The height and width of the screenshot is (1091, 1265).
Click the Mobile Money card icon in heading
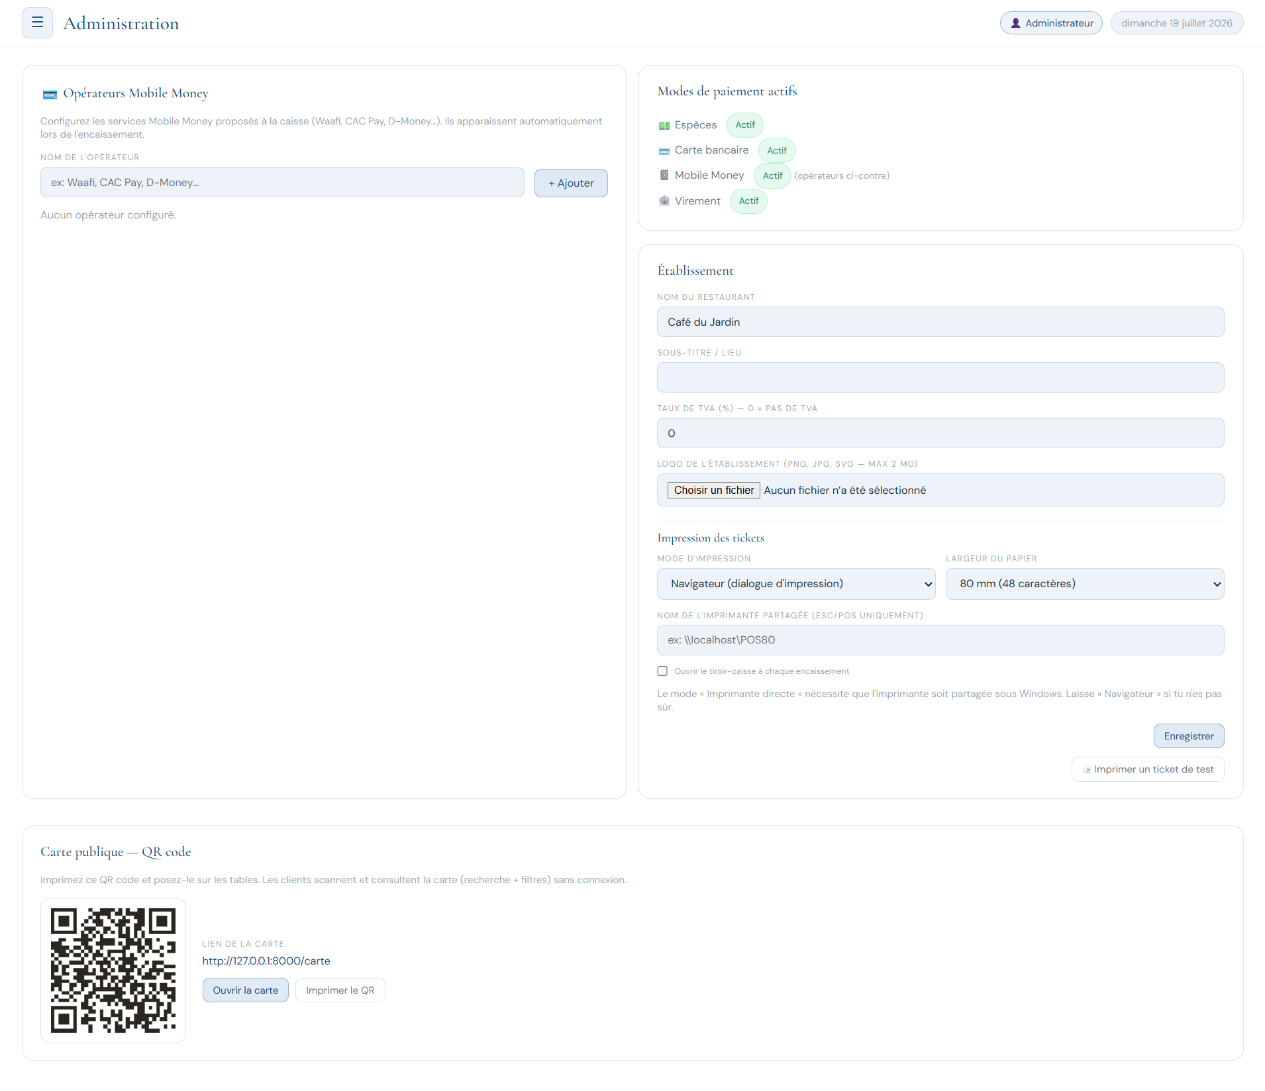click(x=50, y=94)
